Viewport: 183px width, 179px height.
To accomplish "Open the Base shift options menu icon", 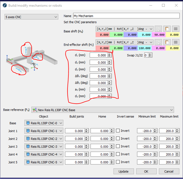I will [x=175, y=29].
